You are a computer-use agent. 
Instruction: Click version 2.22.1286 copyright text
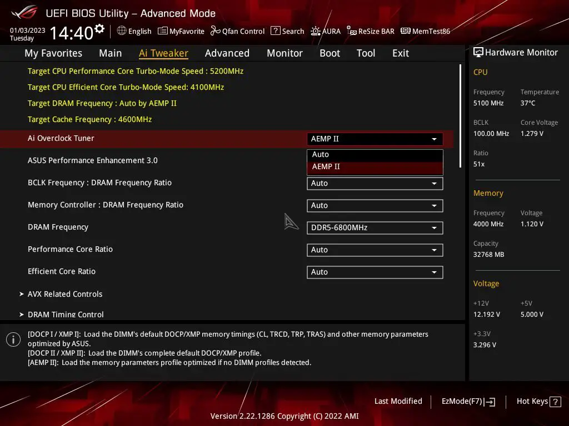pos(284,416)
